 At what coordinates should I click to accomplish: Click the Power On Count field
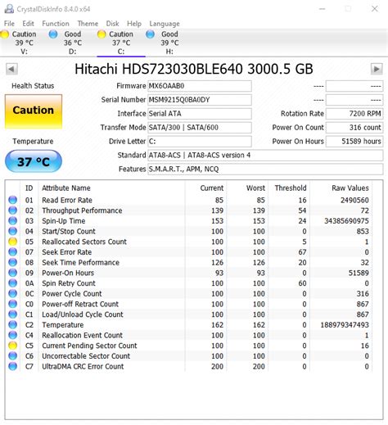(x=354, y=128)
